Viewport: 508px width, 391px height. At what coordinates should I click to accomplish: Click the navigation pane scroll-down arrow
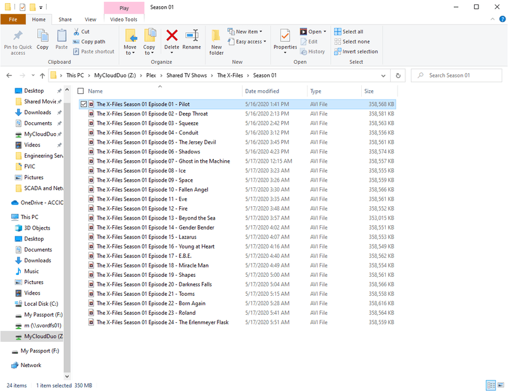67,376
